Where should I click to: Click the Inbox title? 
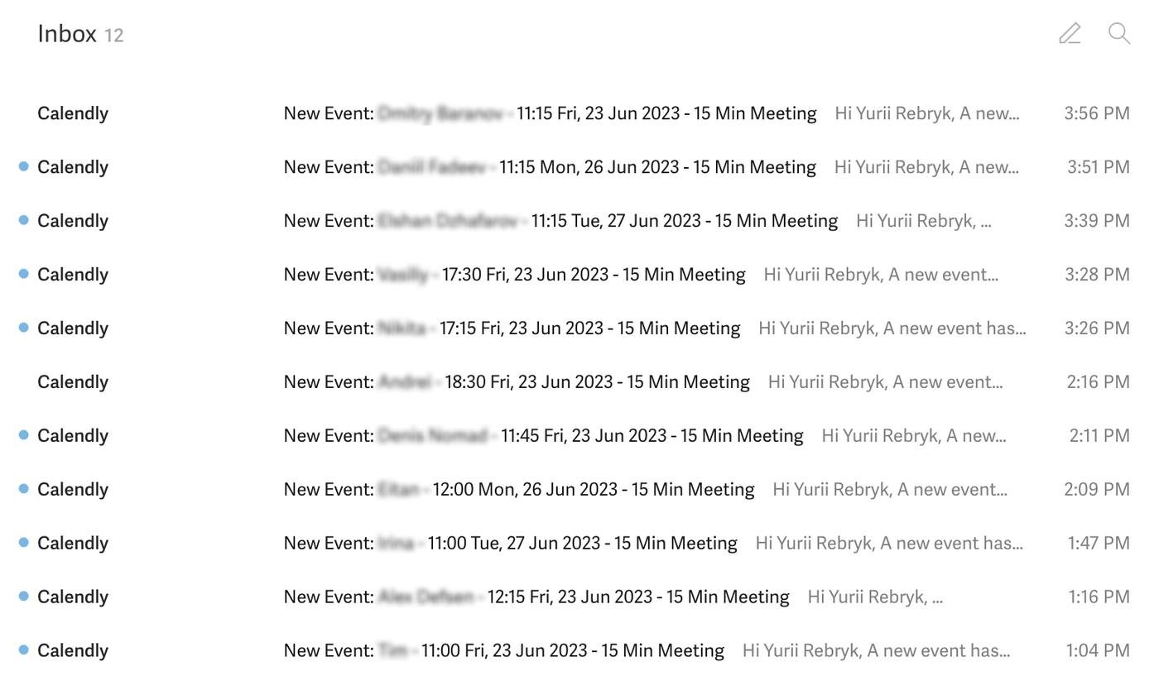[67, 34]
